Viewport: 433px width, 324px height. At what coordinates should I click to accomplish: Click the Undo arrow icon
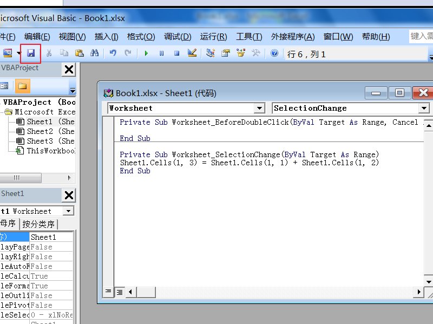(113, 53)
